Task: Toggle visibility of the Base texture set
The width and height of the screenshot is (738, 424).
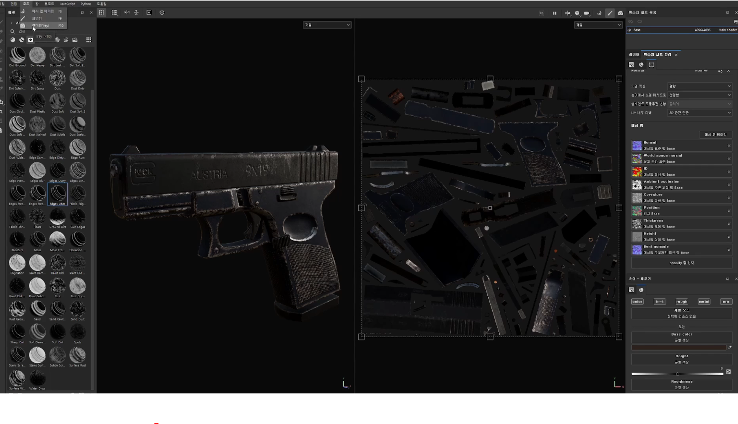Action: click(x=629, y=30)
